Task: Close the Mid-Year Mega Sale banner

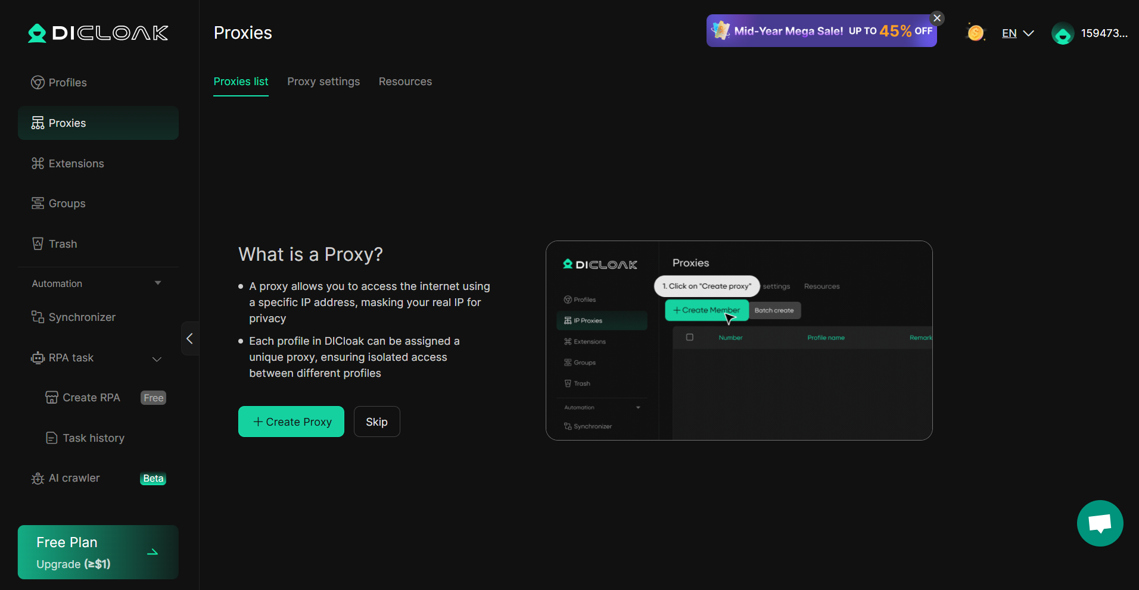Action: click(x=937, y=18)
